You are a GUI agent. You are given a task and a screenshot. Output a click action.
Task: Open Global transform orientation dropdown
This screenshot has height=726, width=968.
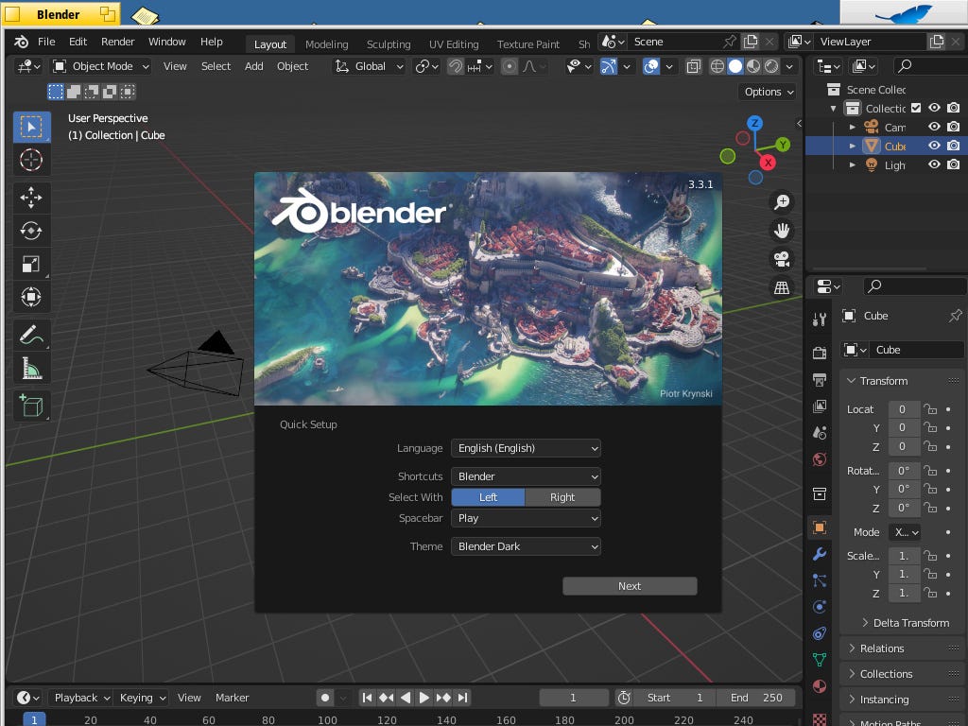(x=370, y=66)
